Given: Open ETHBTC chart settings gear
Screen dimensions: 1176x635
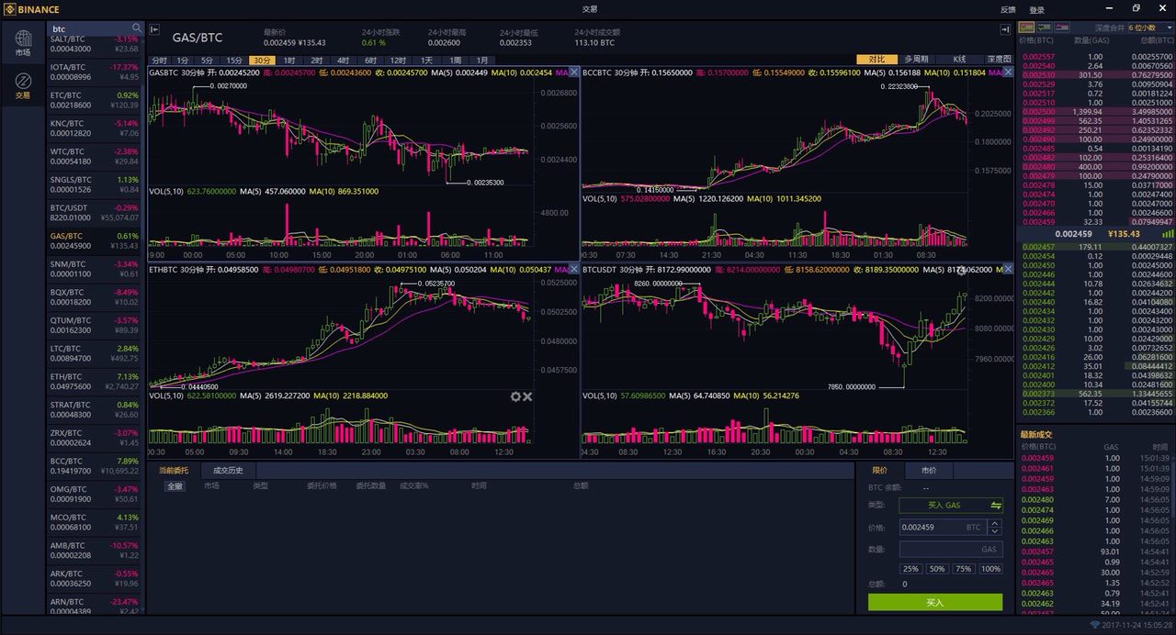Looking at the screenshot, I should coord(515,396).
